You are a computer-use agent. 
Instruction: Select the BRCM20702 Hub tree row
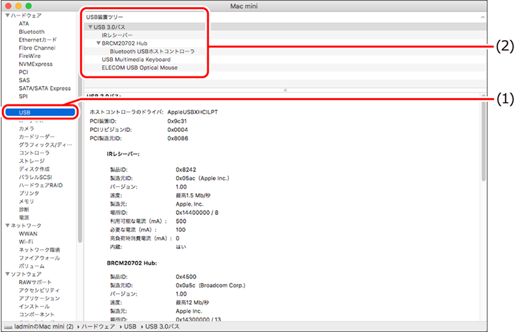[124, 43]
